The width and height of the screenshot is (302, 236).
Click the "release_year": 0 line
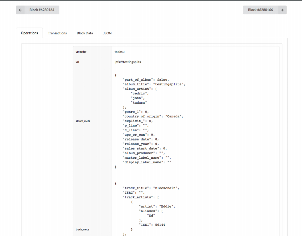141,144
